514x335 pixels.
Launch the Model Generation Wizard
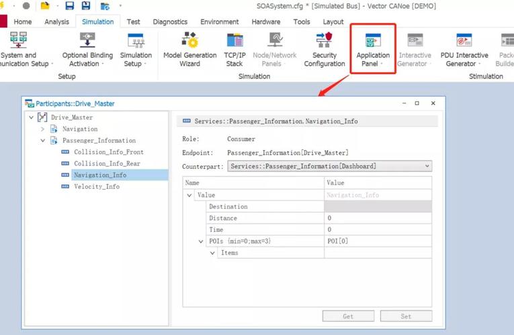point(189,50)
